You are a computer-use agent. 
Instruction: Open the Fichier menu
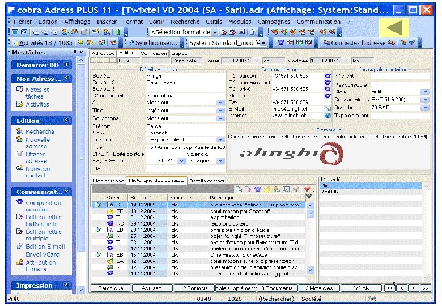pos(23,22)
